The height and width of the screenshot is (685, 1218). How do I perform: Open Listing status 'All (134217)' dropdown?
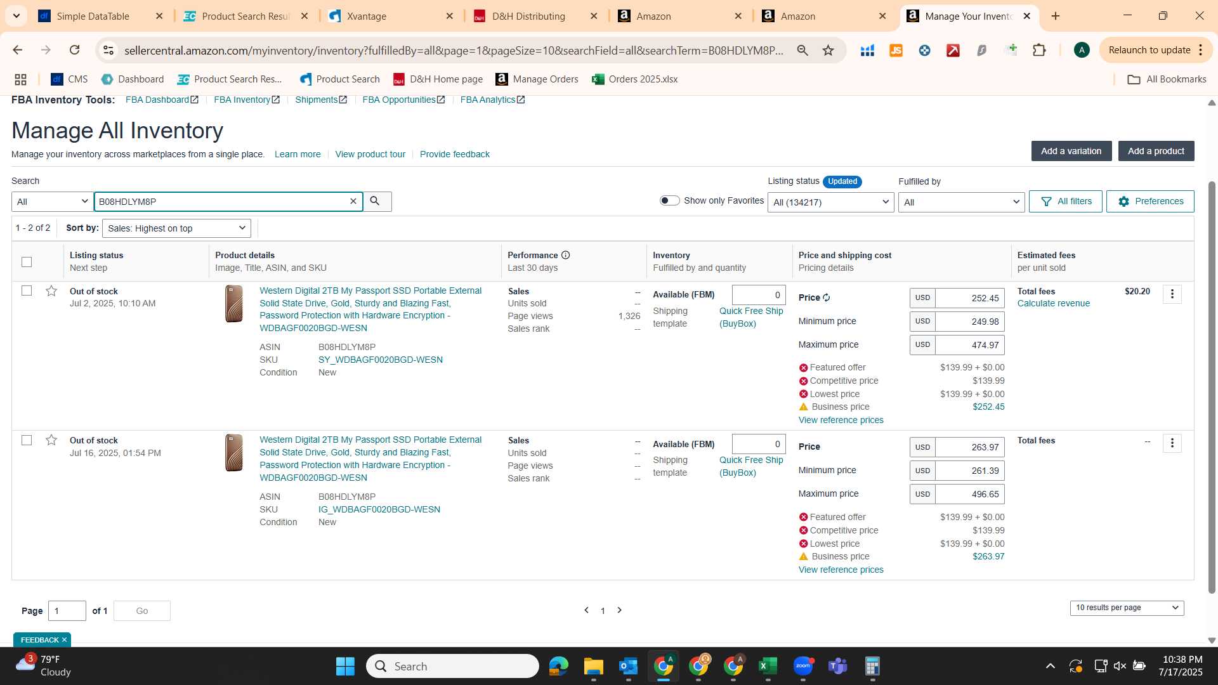pos(830,202)
